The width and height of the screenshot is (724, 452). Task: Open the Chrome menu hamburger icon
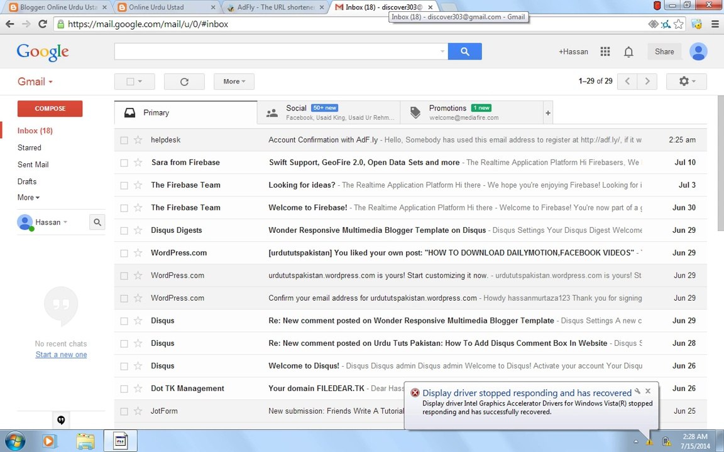coord(715,24)
